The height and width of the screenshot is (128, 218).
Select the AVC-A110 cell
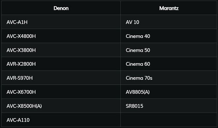tap(61, 120)
